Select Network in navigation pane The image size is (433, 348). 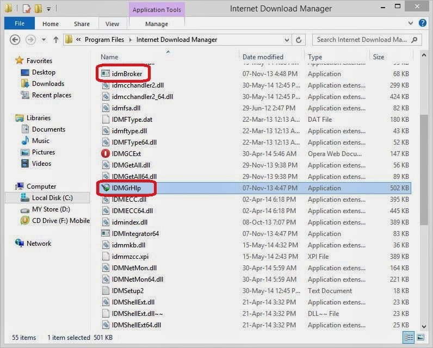coord(39,244)
